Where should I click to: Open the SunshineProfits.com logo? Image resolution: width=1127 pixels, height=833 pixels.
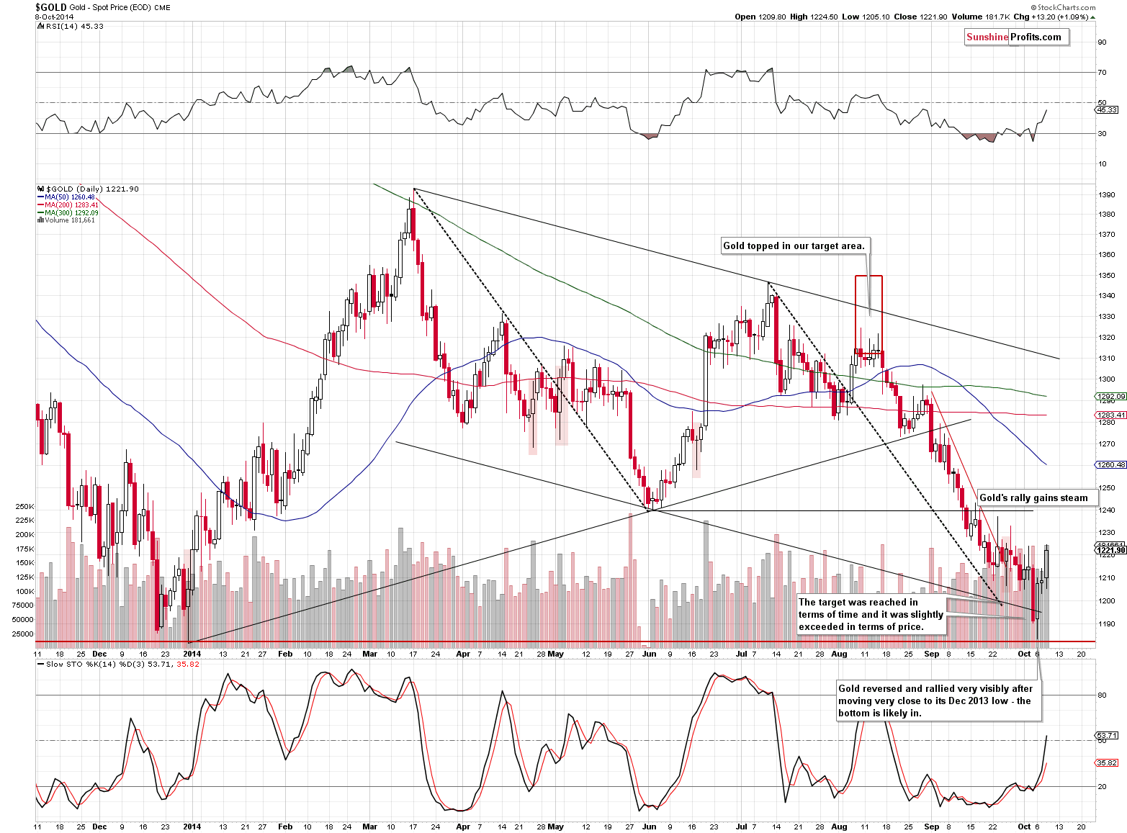pyautogui.click(x=1017, y=37)
